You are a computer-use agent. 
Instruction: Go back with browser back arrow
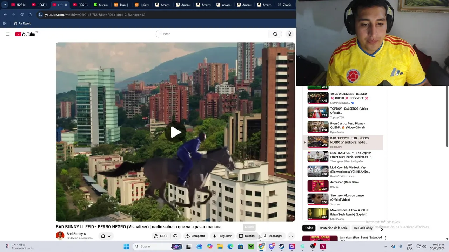point(5,15)
